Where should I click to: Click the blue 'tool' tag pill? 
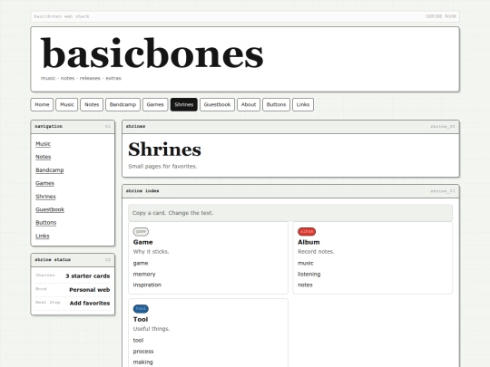tap(141, 309)
